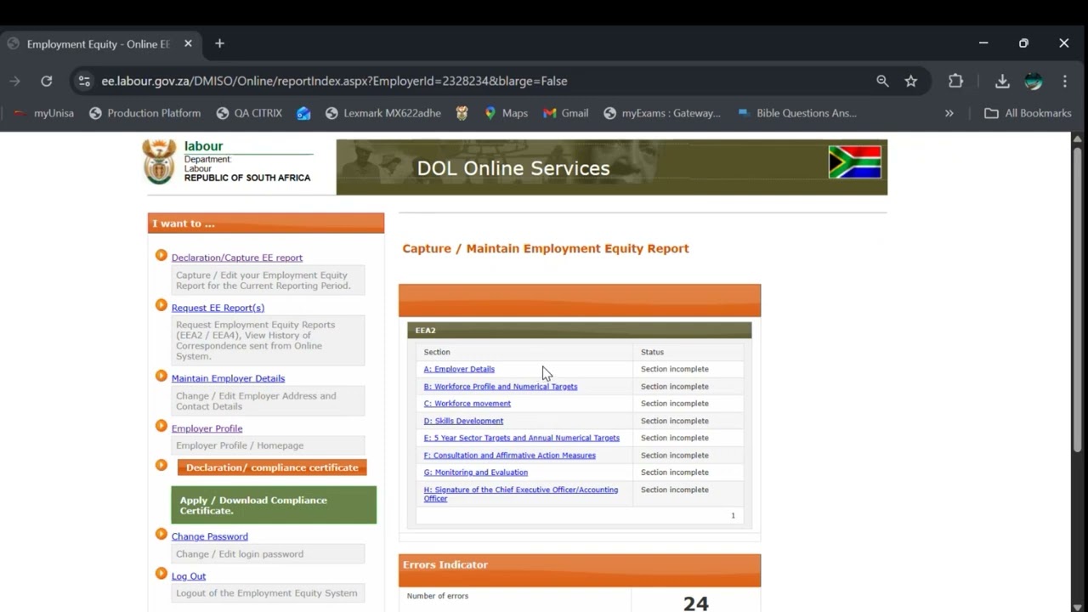1088x612 pixels.
Task: Open the Maps bookmark
Action: pos(506,113)
